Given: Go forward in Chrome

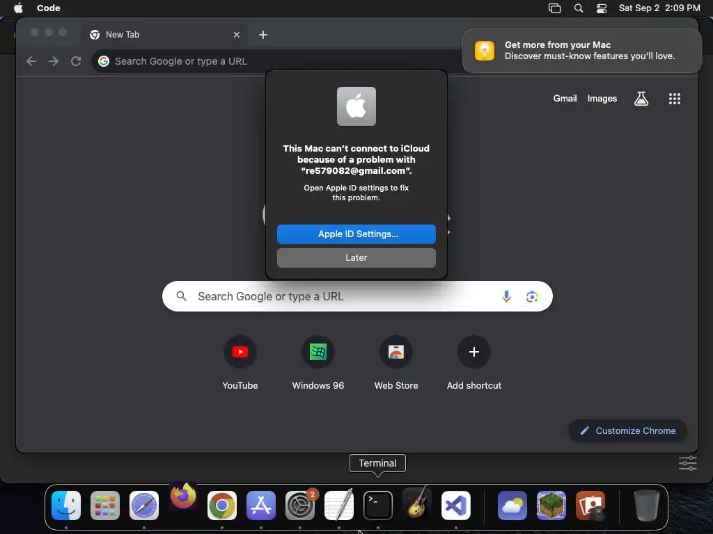Looking at the screenshot, I should pos(54,61).
